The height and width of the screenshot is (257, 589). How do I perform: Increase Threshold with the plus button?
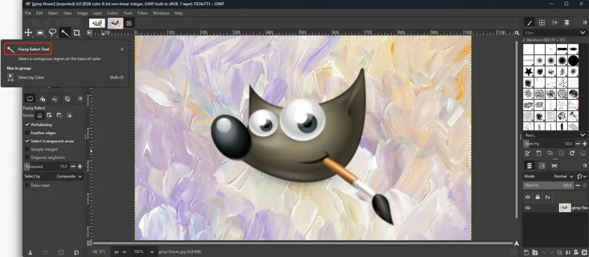point(80,166)
